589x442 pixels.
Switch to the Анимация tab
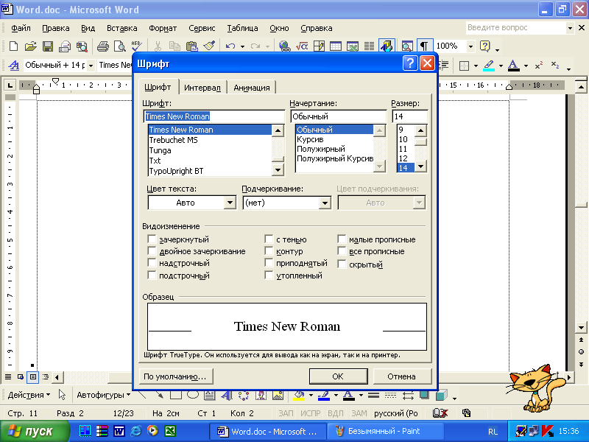tap(252, 88)
